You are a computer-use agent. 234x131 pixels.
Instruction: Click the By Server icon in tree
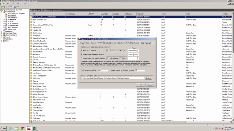click(x=6, y=21)
